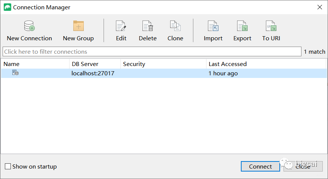Click the Studio 3T logo in title bar
This screenshot has width=328, height=179.
[7, 7]
